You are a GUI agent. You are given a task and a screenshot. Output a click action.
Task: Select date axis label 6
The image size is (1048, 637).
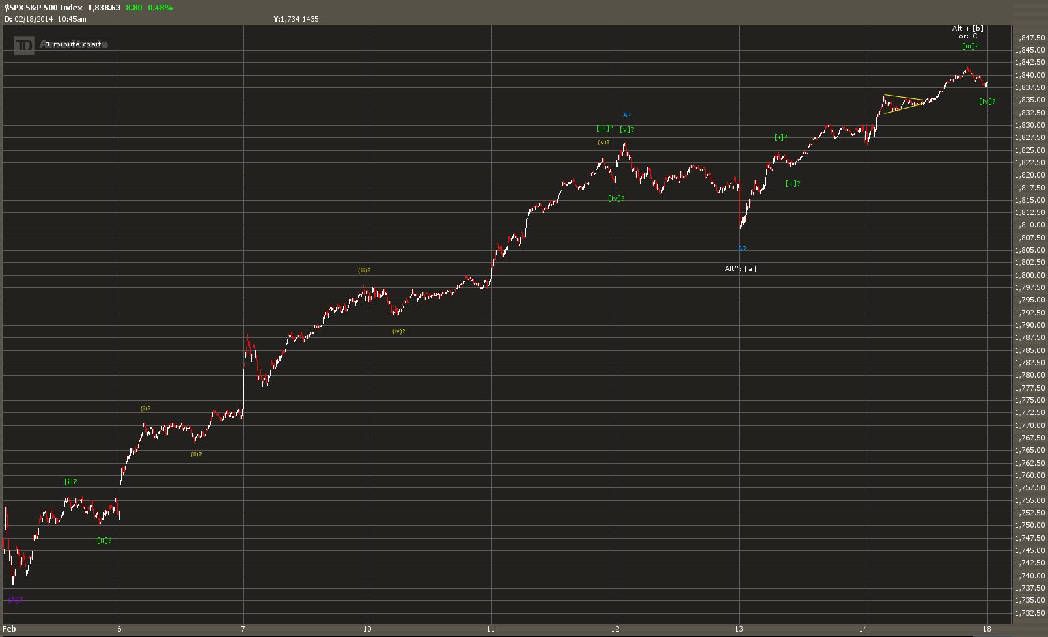point(120,629)
